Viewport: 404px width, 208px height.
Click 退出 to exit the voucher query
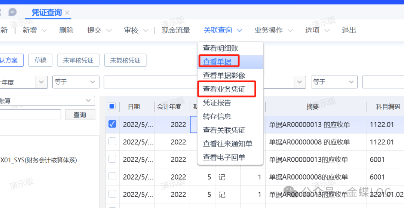(349, 30)
